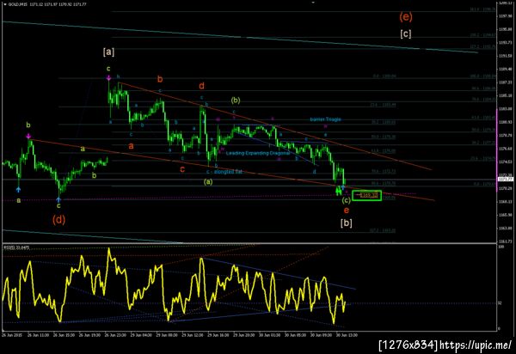Click the 26 Jun 11:00 time axis label
The width and height of the screenshot is (516, 354).
click(x=38, y=335)
